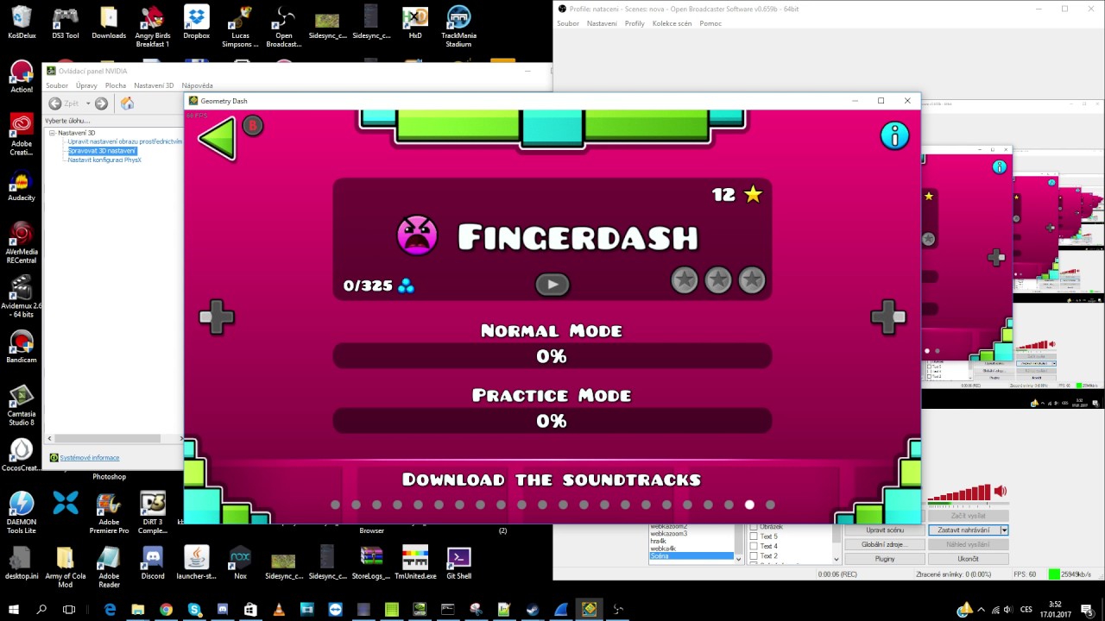Screen dimensions: 1105x621
Task: Click Globální zdroje button in OBS
Action: (885, 544)
